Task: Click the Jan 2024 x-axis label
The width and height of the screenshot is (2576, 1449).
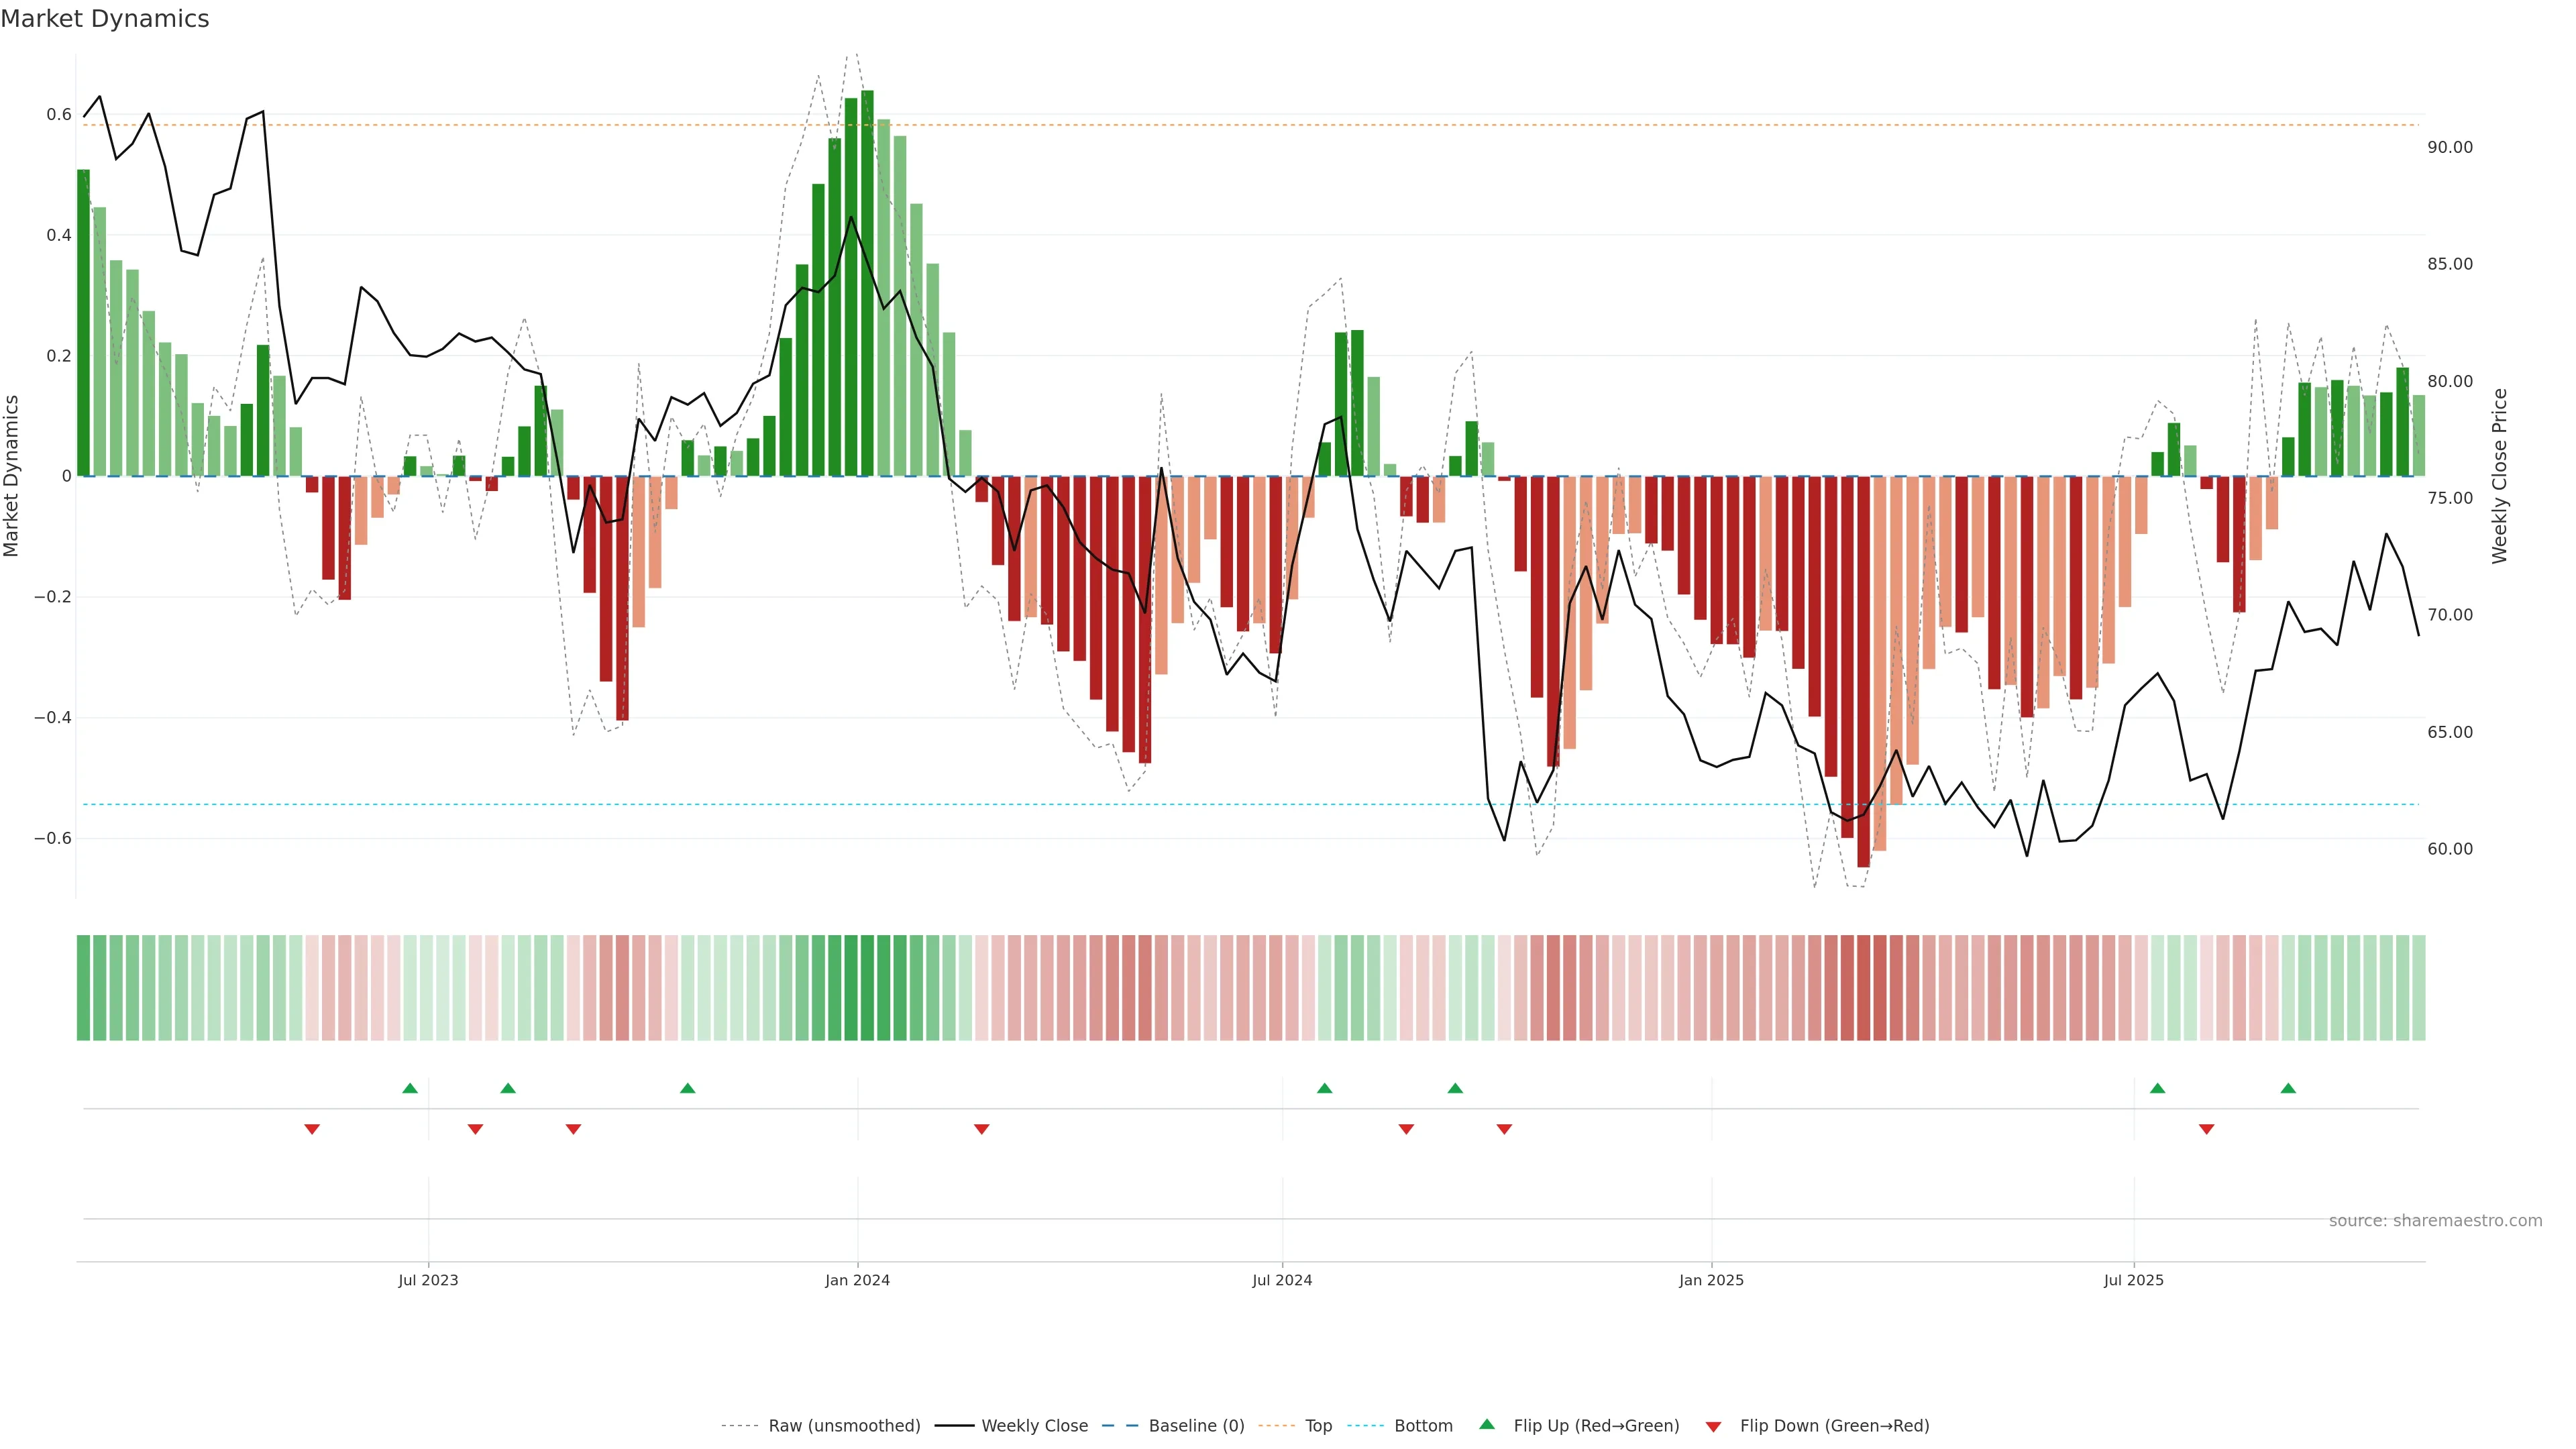Action: 857,1280
